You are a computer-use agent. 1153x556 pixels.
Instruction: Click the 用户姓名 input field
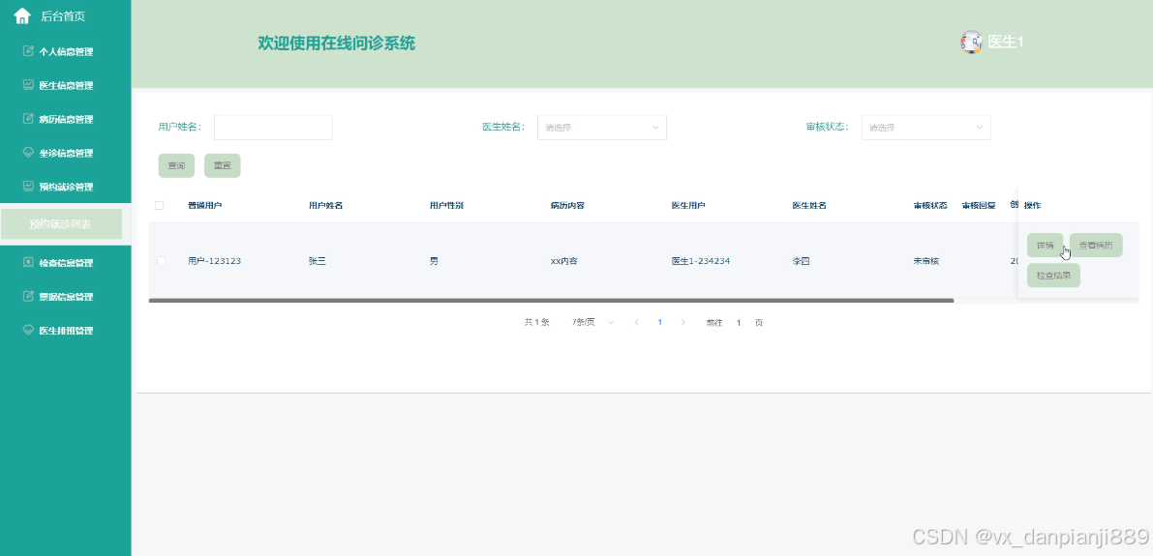[274, 127]
